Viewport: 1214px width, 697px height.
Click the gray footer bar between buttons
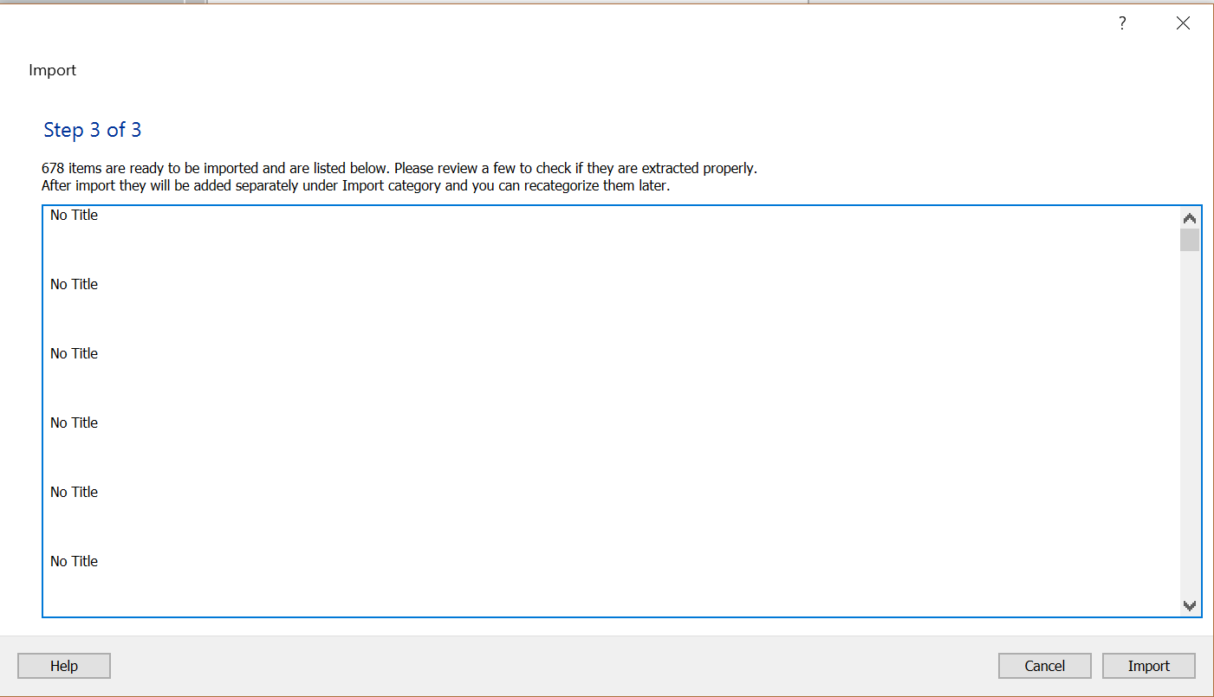pos(555,666)
